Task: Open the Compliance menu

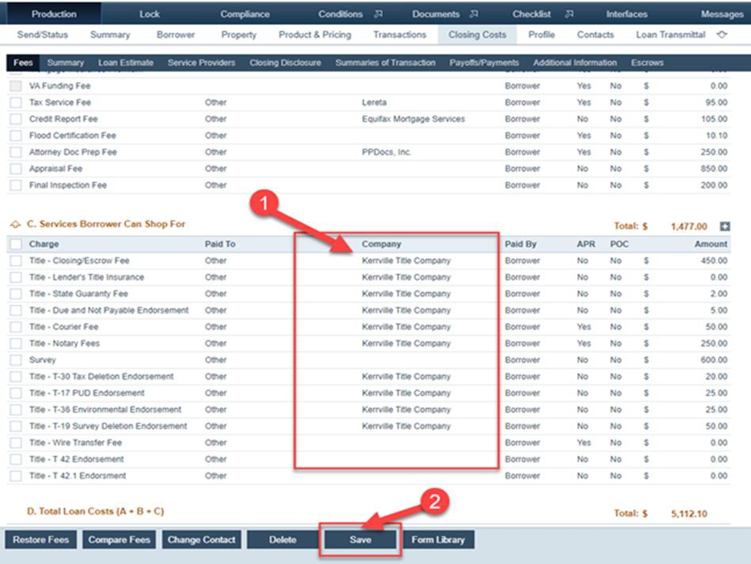Action: [245, 14]
